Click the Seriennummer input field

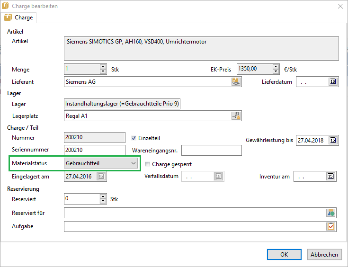pos(95,150)
